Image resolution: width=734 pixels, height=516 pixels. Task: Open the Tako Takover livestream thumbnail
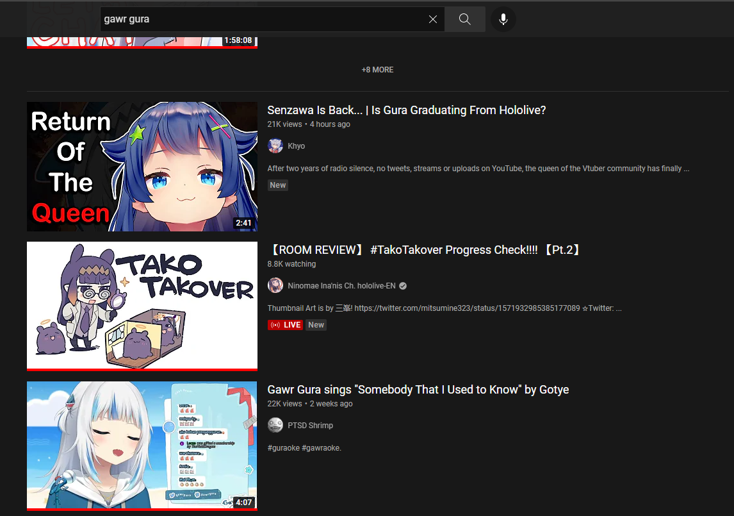pos(142,306)
